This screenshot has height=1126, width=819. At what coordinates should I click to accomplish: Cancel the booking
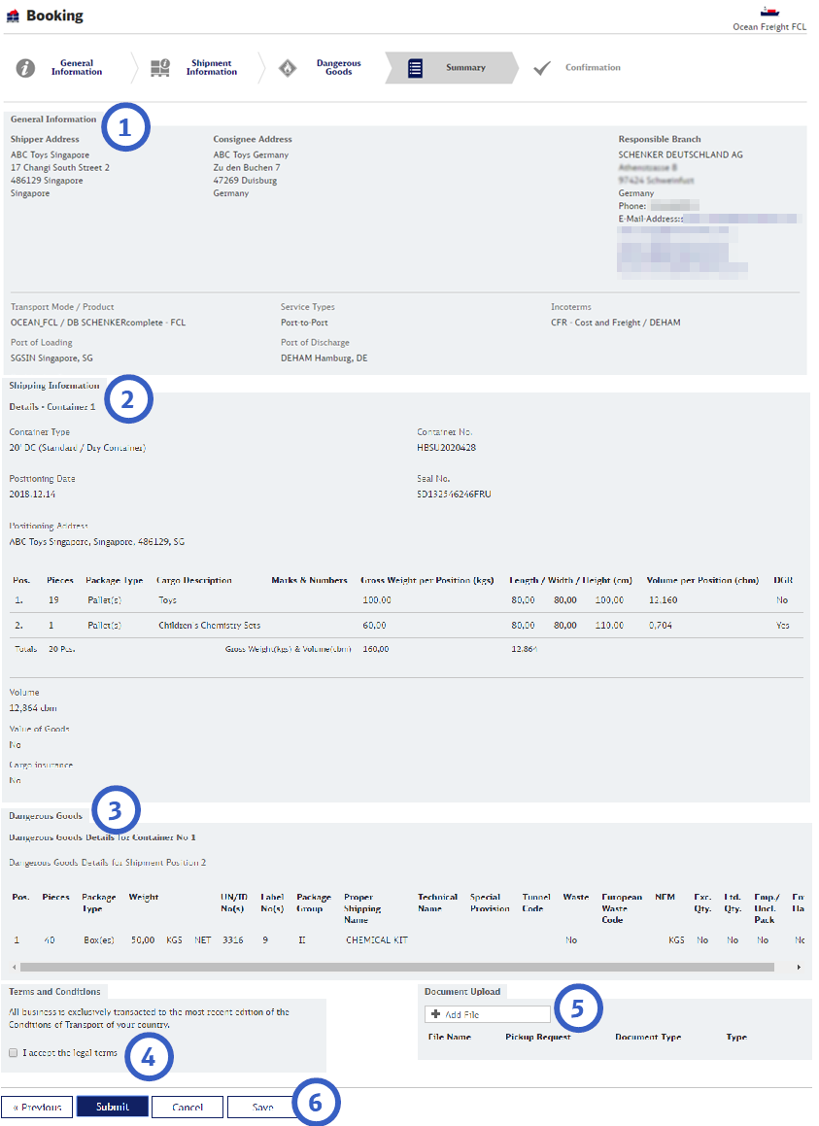[188, 1107]
